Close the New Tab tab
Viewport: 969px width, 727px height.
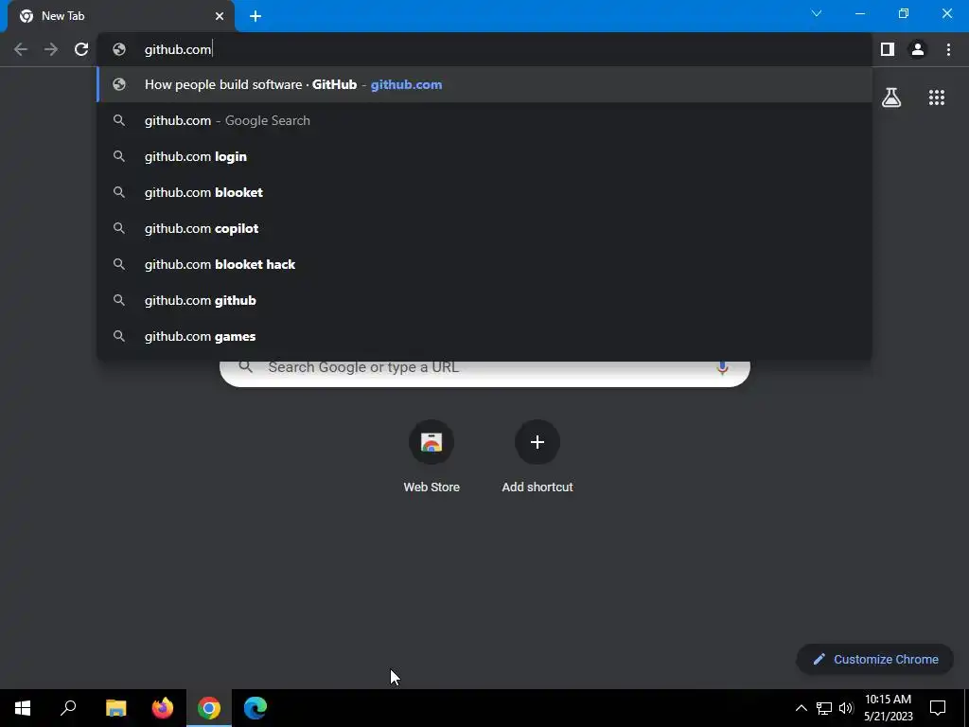(220, 16)
